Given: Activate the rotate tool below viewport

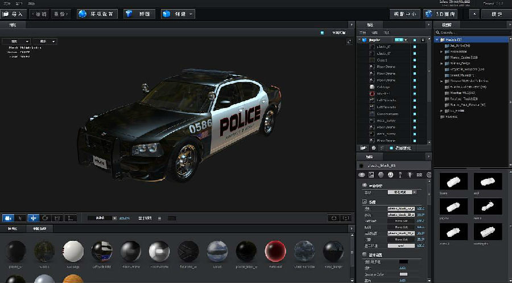Looking at the screenshot, I should click(x=45, y=218).
